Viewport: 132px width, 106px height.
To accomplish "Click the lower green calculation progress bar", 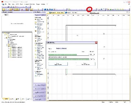I will (69, 59).
